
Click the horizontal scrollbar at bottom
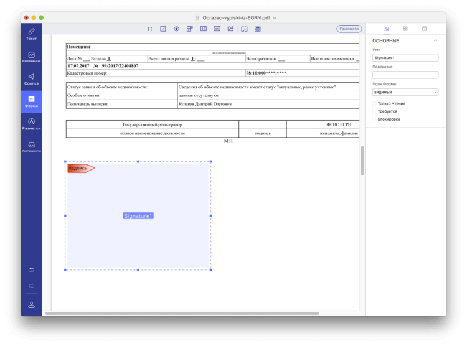[x=182, y=313]
